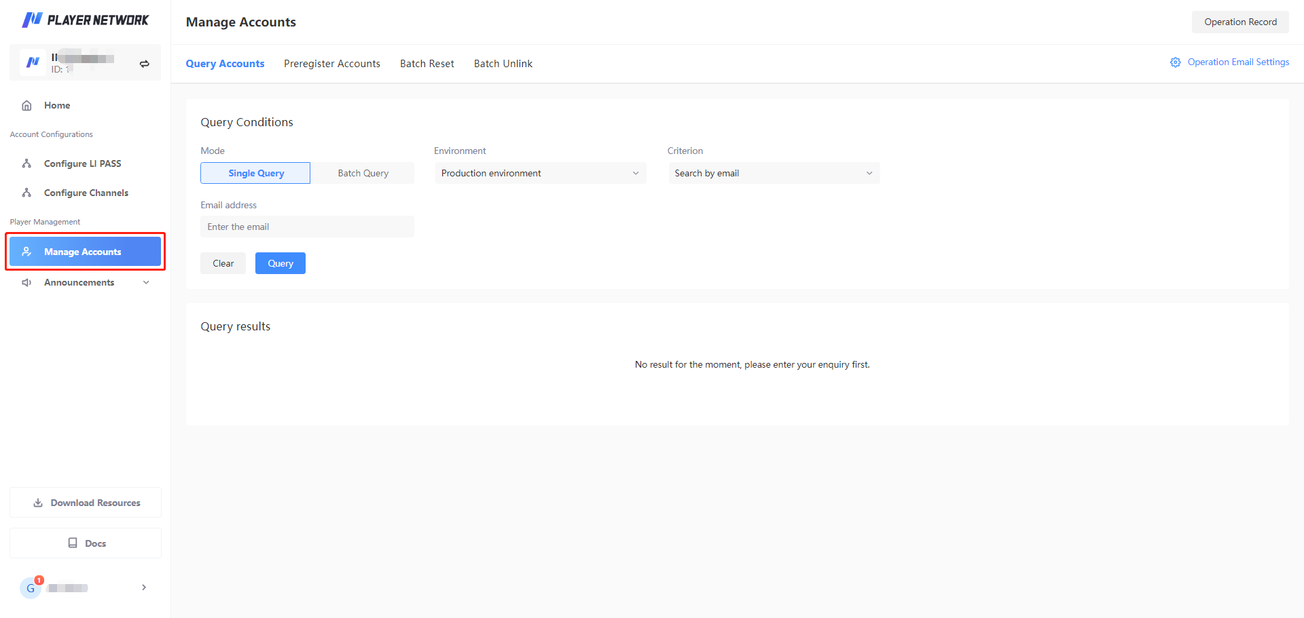Click the Operation Record button
The image size is (1304, 618).
click(x=1240, y=22)
